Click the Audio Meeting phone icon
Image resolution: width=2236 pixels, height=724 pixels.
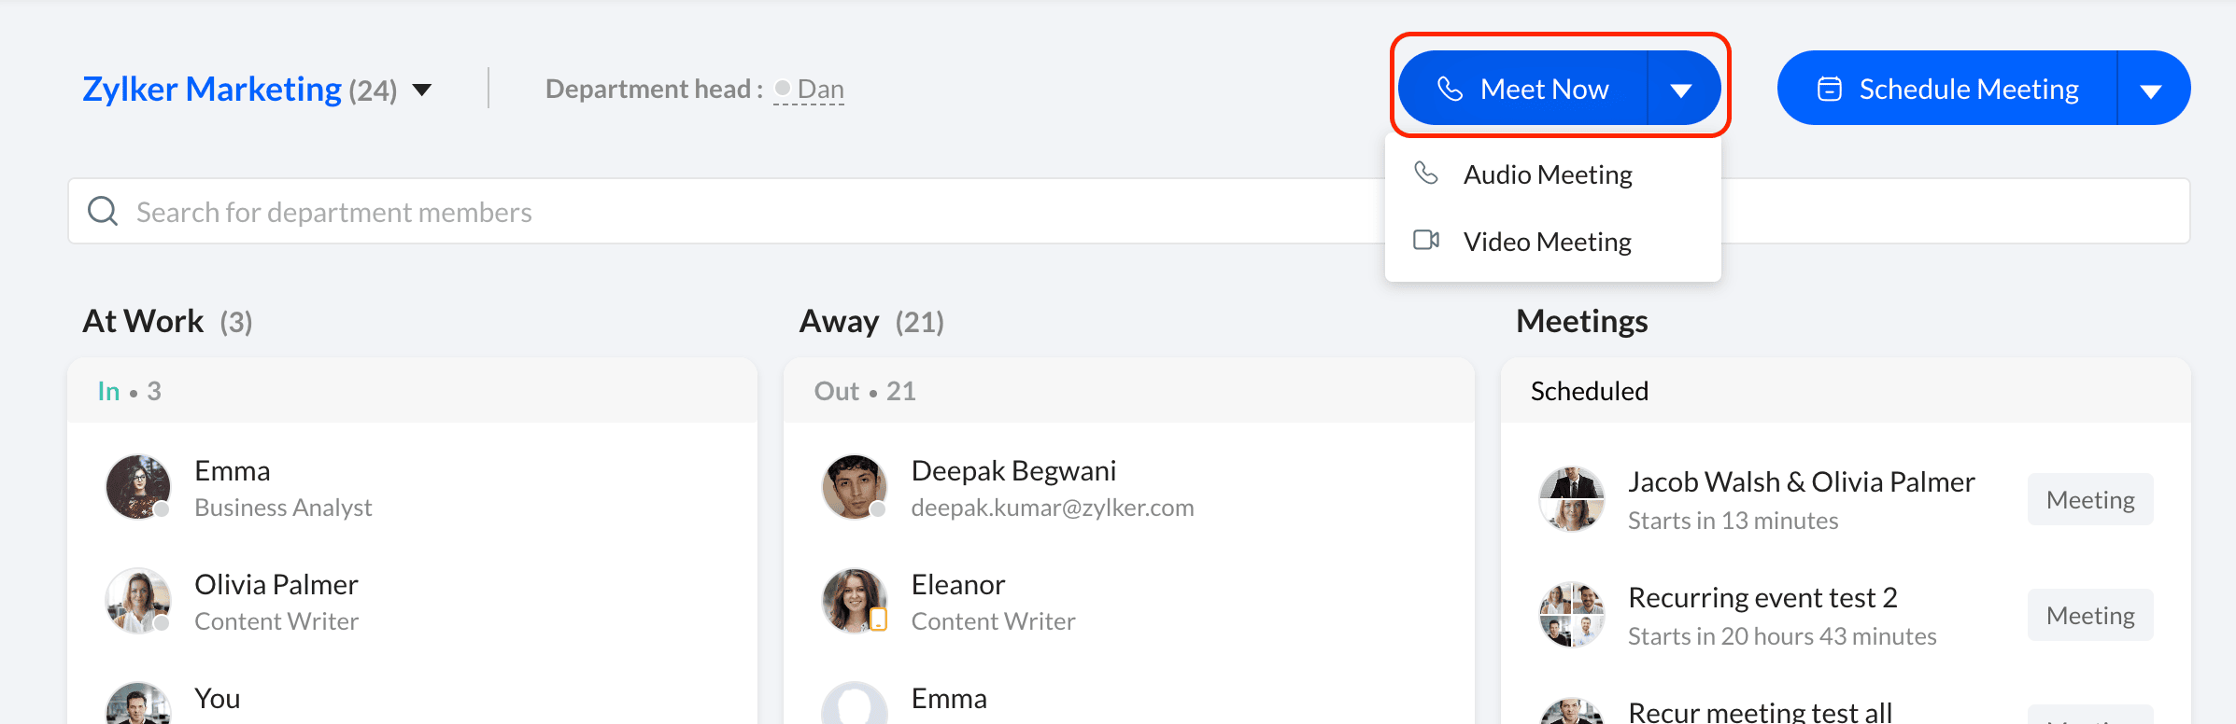point(1425,174)
